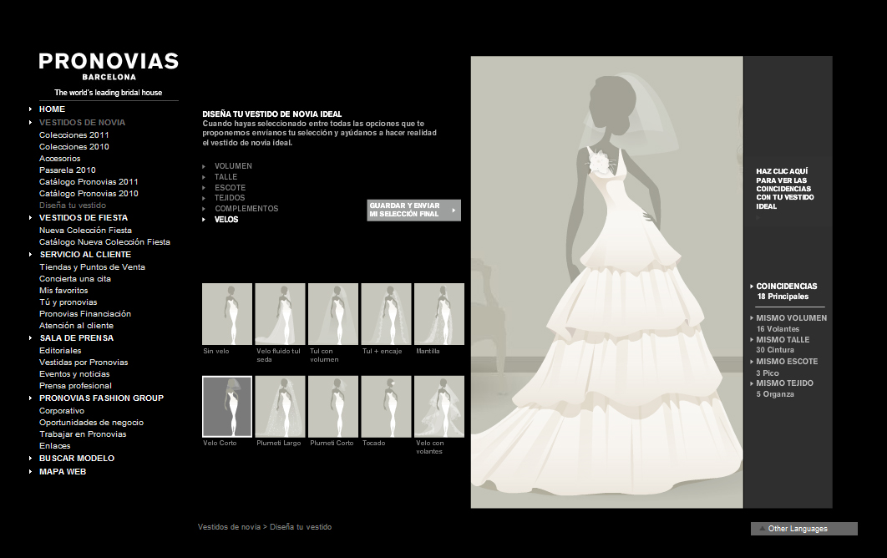Open Pronovias Financiación

(85, 313)
